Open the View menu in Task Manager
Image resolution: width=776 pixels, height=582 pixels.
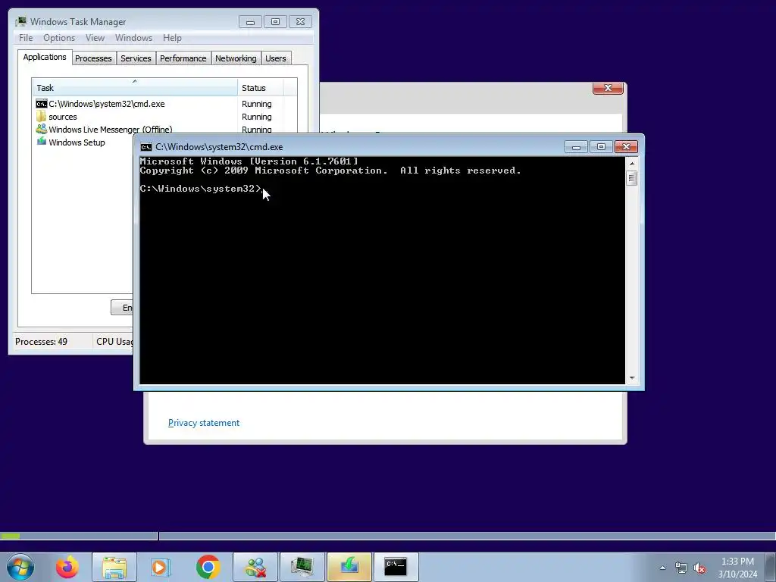(x=95, y=38)
